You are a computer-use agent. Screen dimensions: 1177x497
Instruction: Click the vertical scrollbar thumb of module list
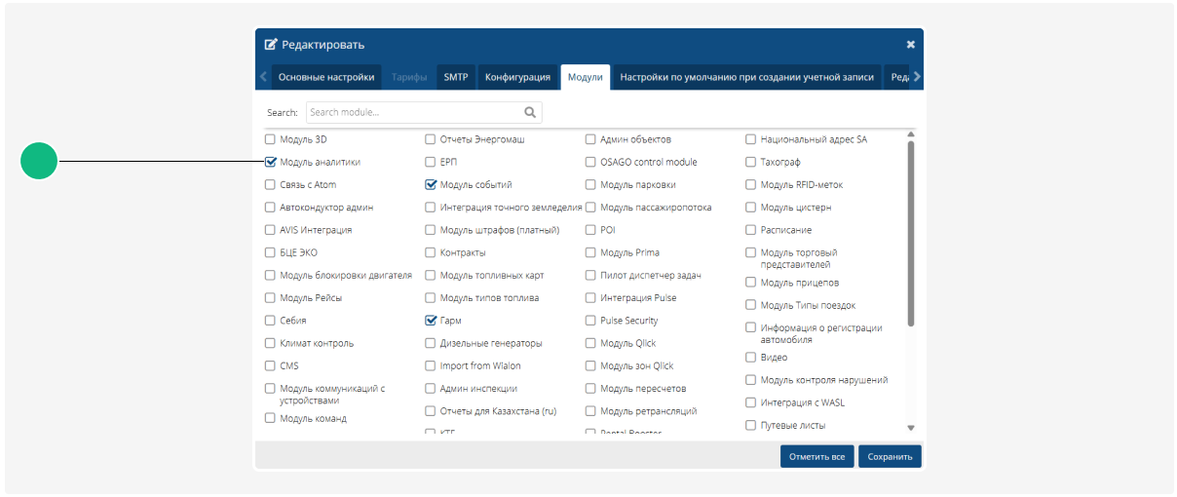(x=911, y=234)
